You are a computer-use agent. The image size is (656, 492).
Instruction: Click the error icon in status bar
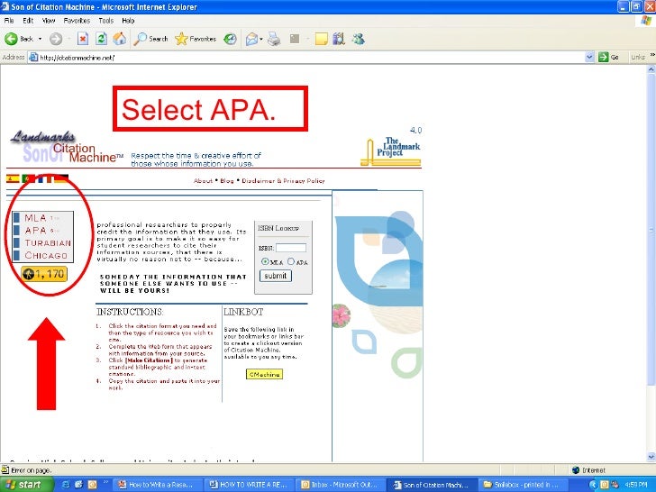[5, 469]
